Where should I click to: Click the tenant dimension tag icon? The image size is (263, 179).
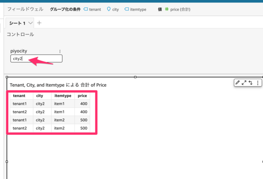coord(86,9)
